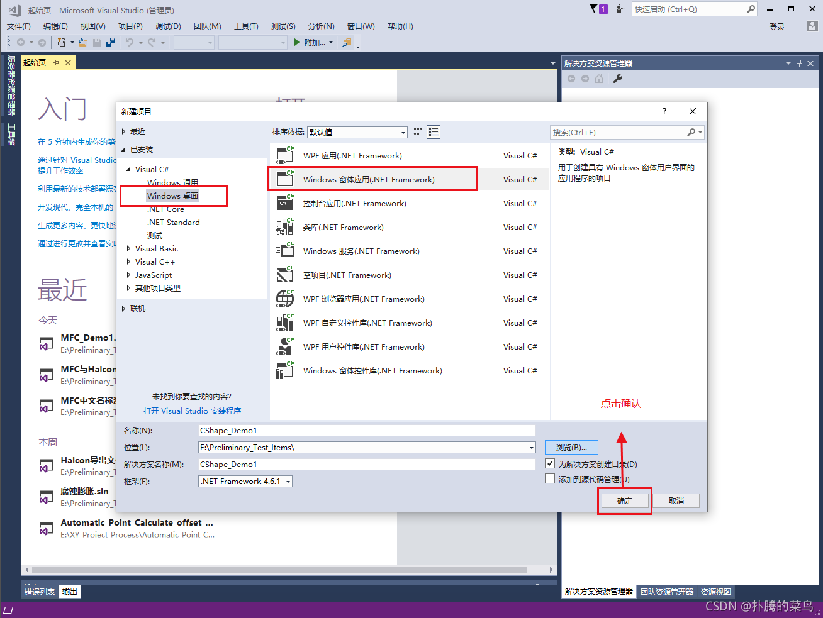Expand the 最近 tree node
Viewport: 823px width, 618px height.
123,131
